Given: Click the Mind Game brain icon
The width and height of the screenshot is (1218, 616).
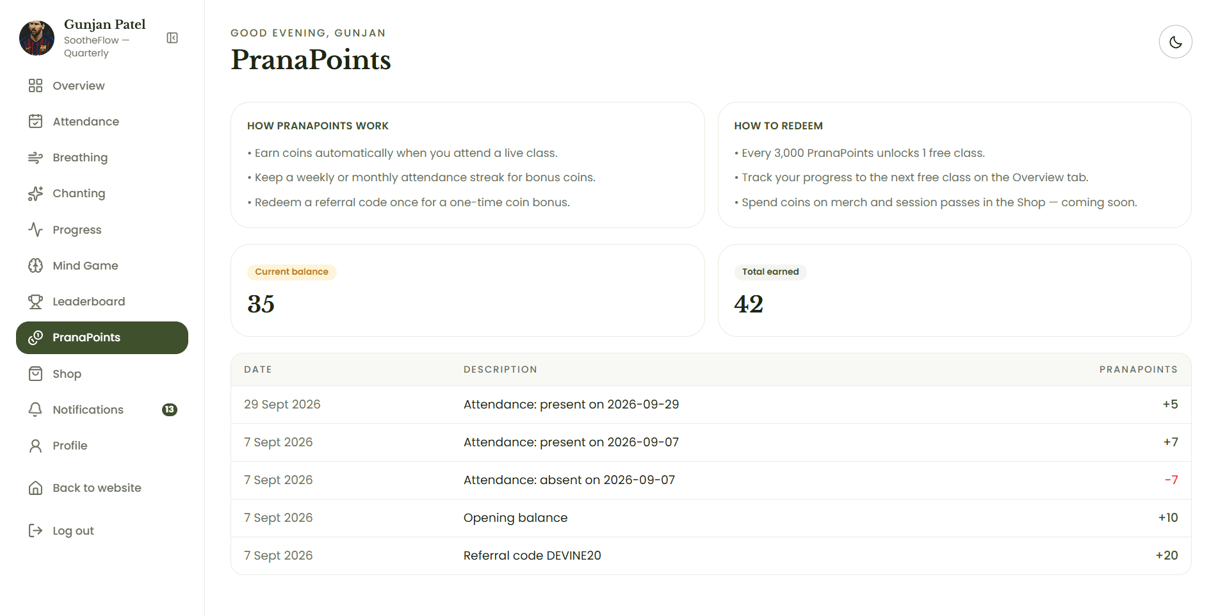Looking at the screenshot, I should (x=35, y=266).
